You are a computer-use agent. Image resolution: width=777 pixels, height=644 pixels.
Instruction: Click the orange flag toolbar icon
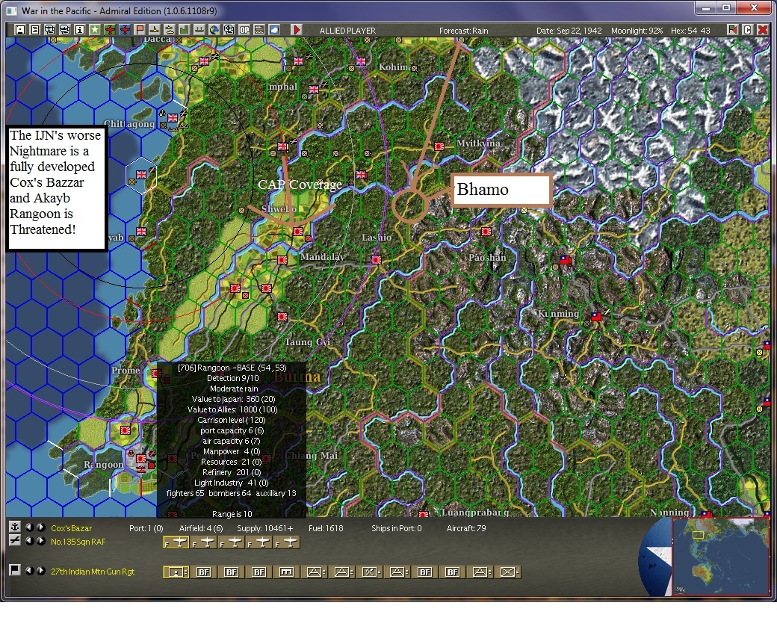[x=139, y=30]
